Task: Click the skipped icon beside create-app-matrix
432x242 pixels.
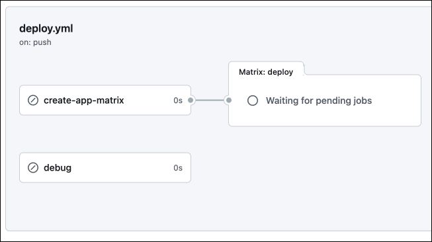Action: point(33,101)
